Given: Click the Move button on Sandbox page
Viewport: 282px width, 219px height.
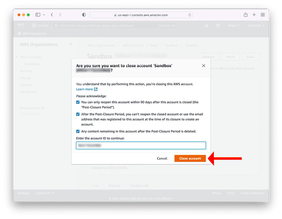Looking at the screenshot, I should click(231, 57).
